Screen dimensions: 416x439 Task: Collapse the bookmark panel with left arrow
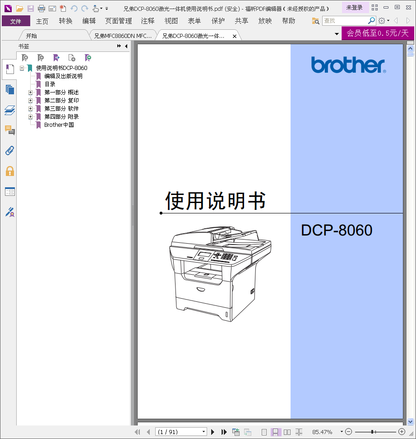click(x=126, y=46)
